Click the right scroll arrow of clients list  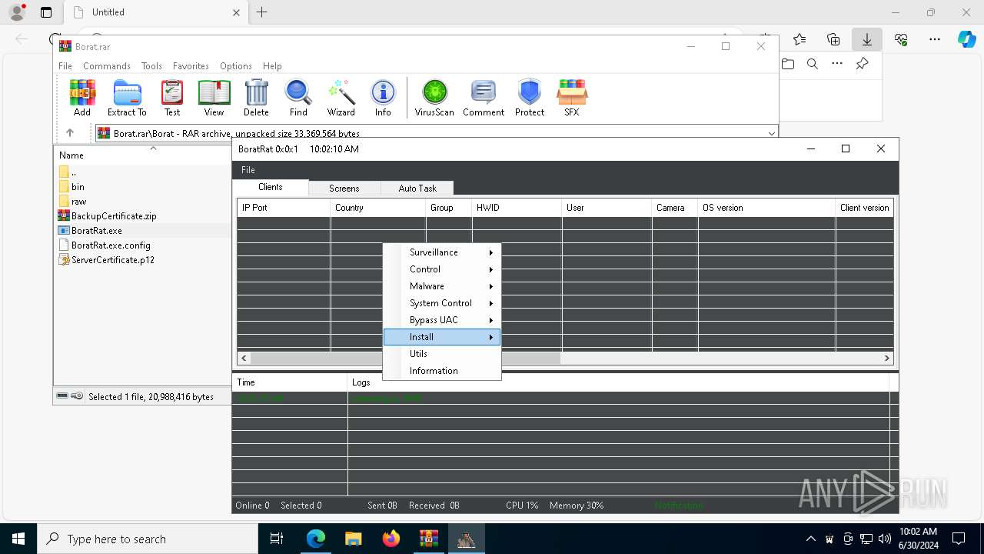click(x=886, y=358)
